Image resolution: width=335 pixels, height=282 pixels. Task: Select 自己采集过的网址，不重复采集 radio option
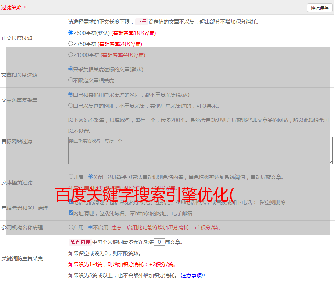tap(71, 105)
